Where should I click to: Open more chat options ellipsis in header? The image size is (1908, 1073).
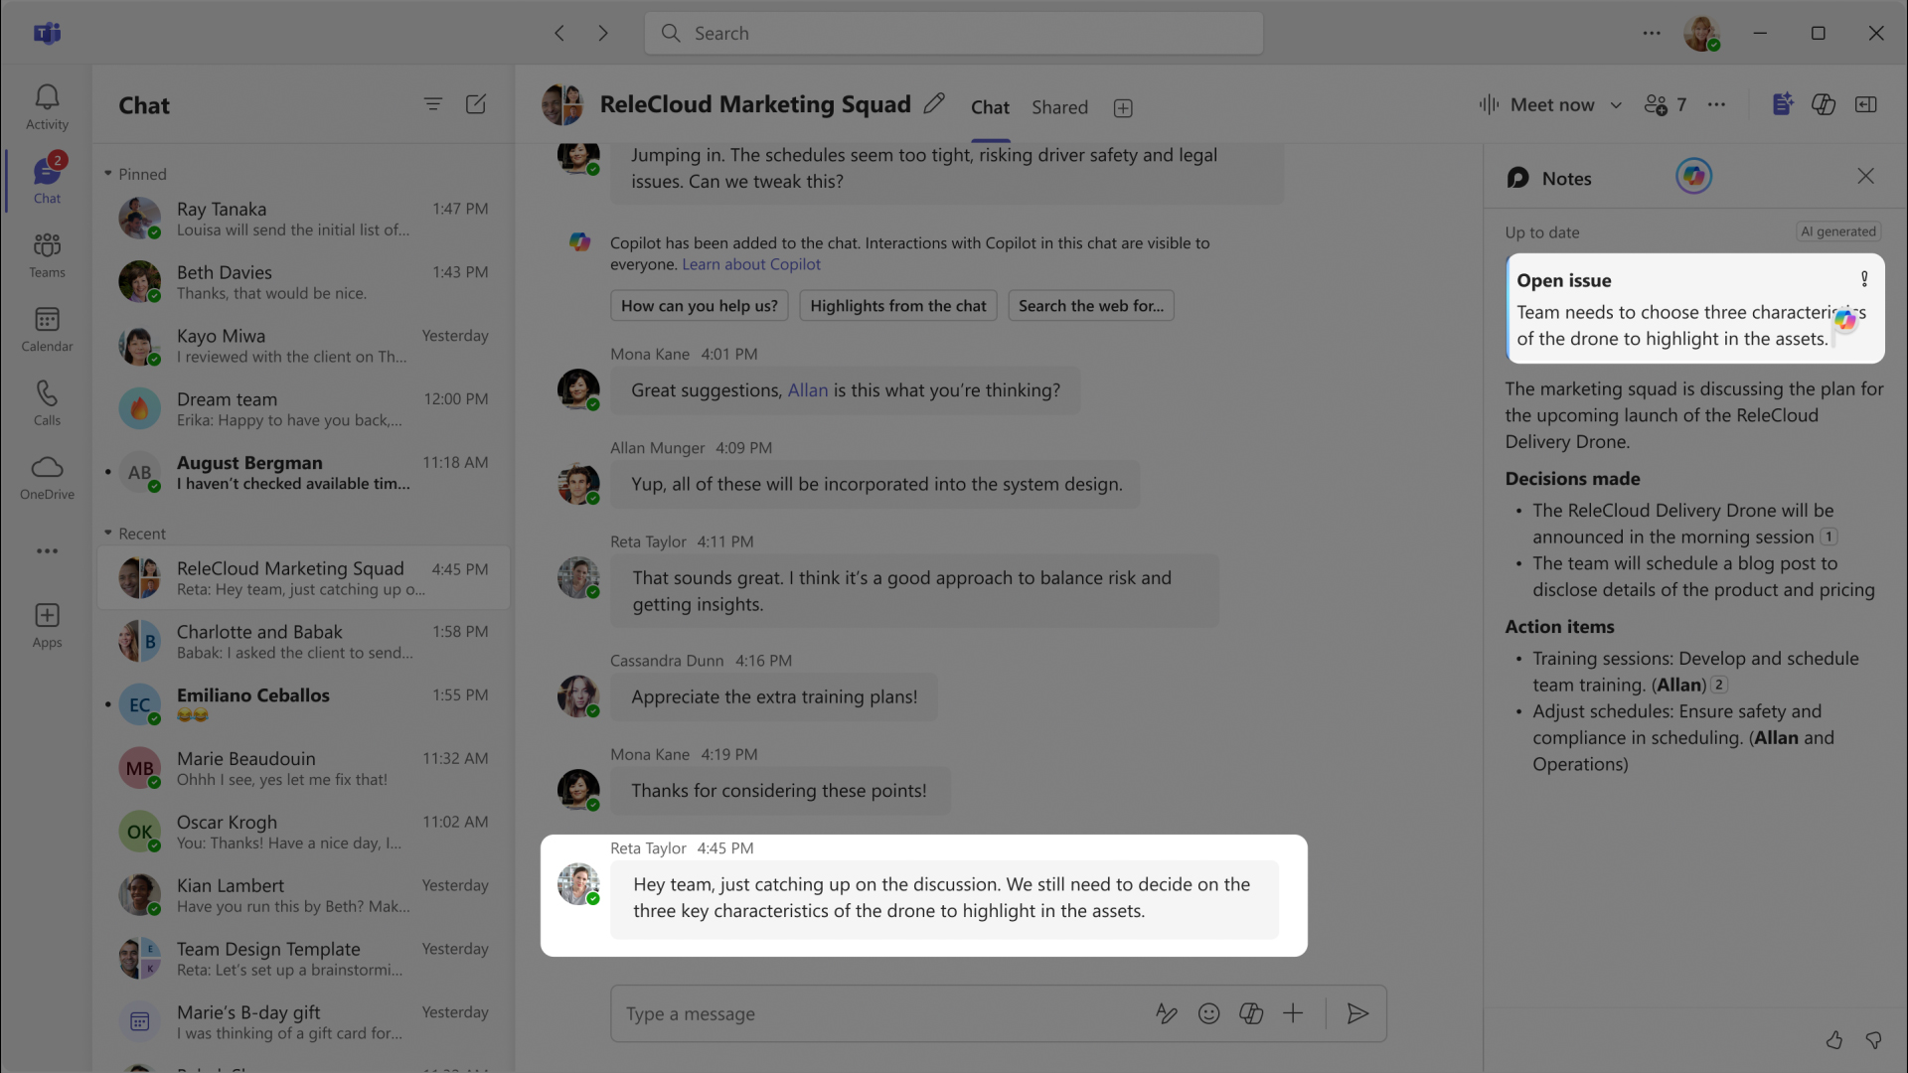pos(1716,104)
